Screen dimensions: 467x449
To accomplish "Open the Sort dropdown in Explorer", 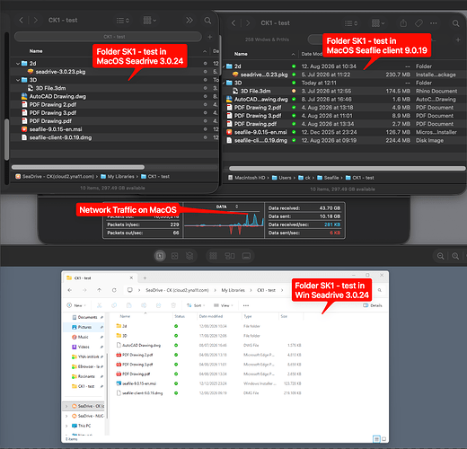I will pos(196,305).
